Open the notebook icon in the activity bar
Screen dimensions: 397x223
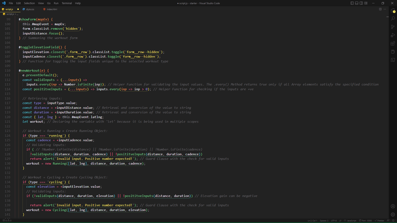tap(393, 52)
